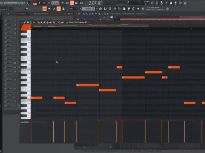Select Piano roll Playback speaker tool
This screenshot has width=205, height=153.
(62, 22)
